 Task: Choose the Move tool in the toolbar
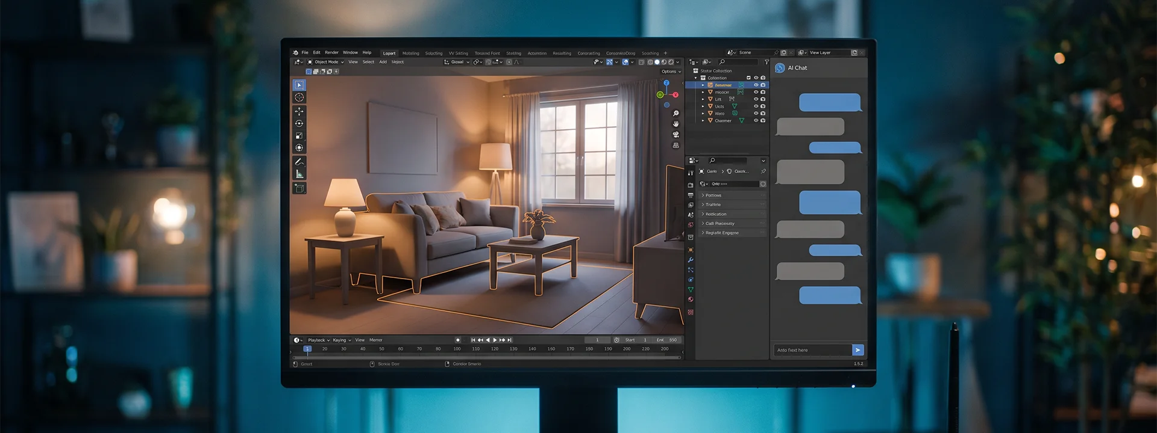coord(299,111)
